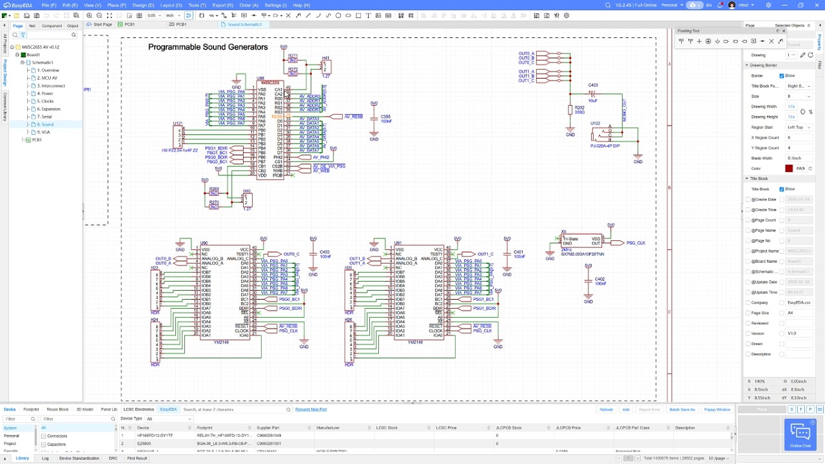This screenshot has width=825, height=464.
Task: Switch to the Footprint tab in library panel
Action: pyautogui.click(x=31, y=409)
